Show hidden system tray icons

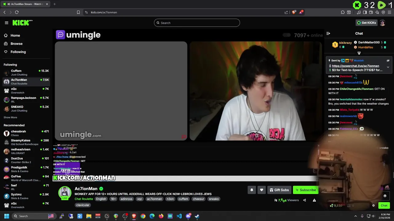(x=356, y=216)
